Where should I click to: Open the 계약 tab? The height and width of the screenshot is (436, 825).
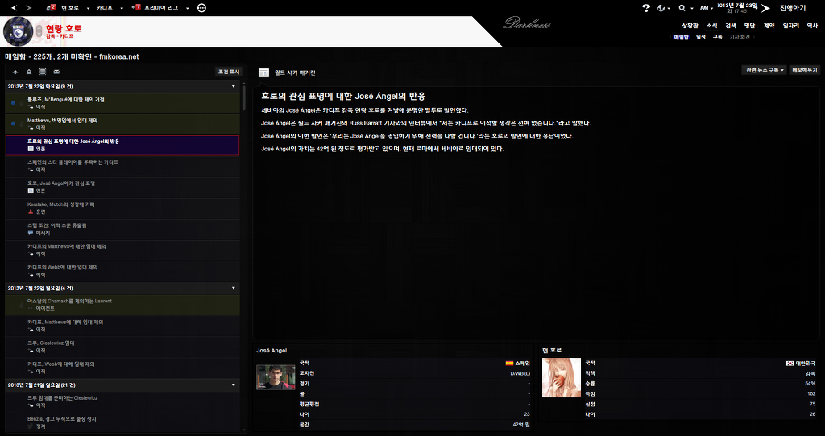click(x=769, y=25)
